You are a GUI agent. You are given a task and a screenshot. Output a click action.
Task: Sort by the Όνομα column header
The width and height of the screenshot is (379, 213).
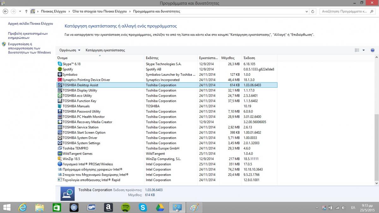tap(100, 58)
